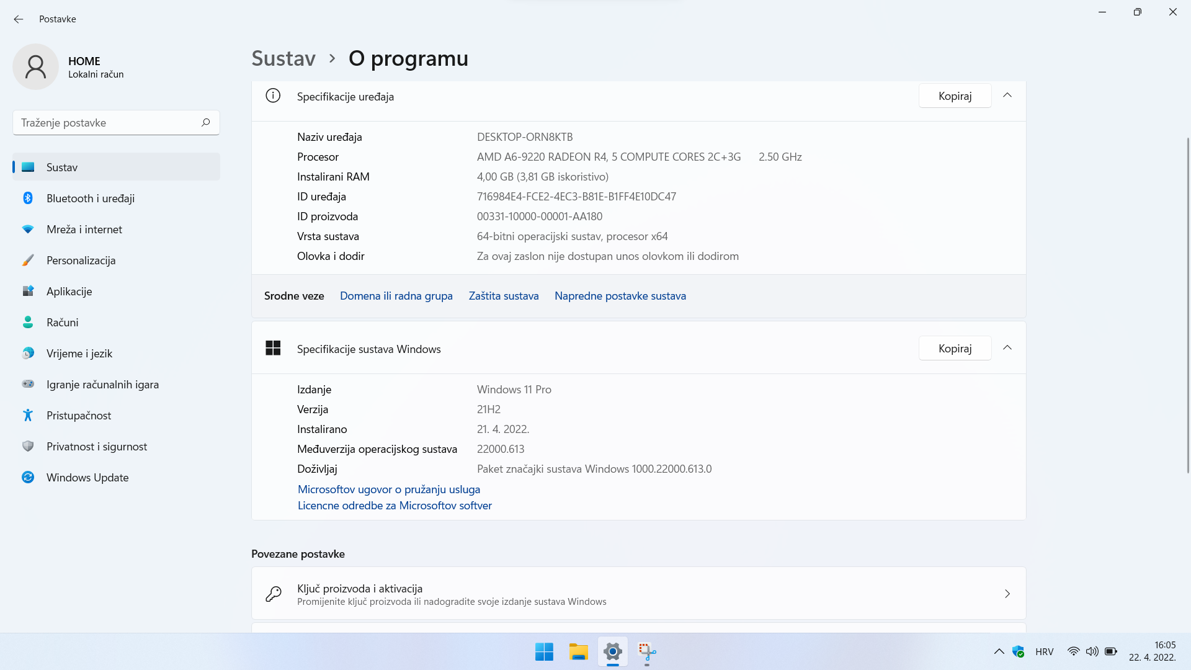Click the Windows logo in specifications header

click(273, 348)
